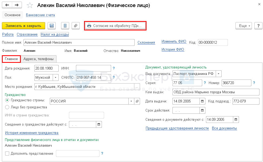Open the Еще dropdown menu
263x162 pixels.
[244, 26]
